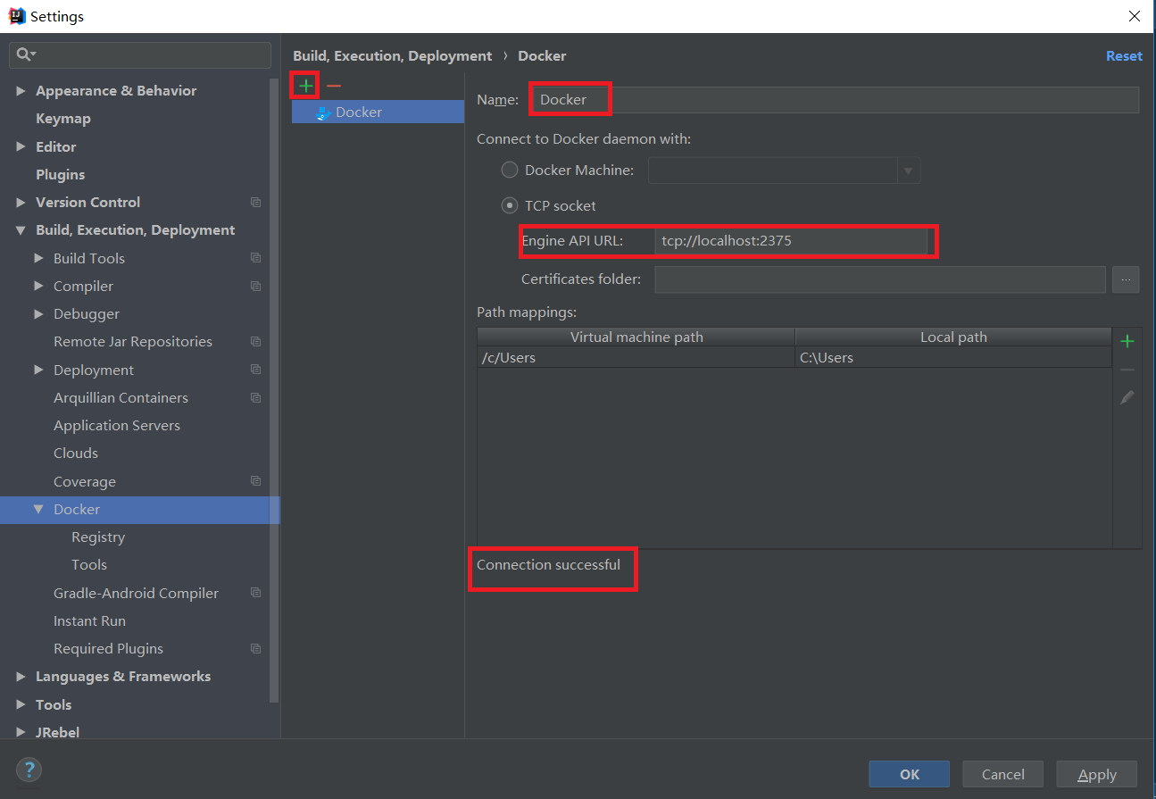Select the Docker entry in configurations list
This screenshot has height=799, width=1156.
(378, 112)
